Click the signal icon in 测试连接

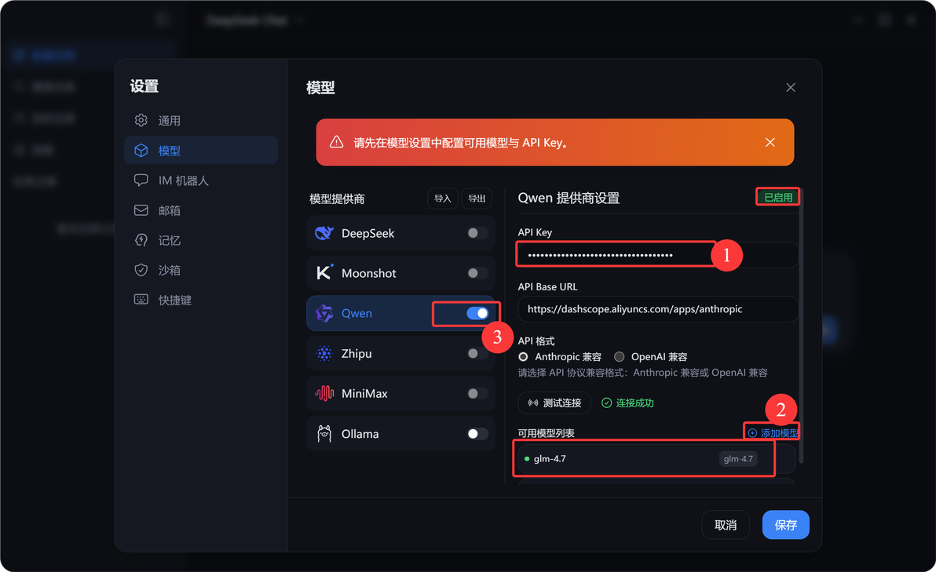point(533,403)
